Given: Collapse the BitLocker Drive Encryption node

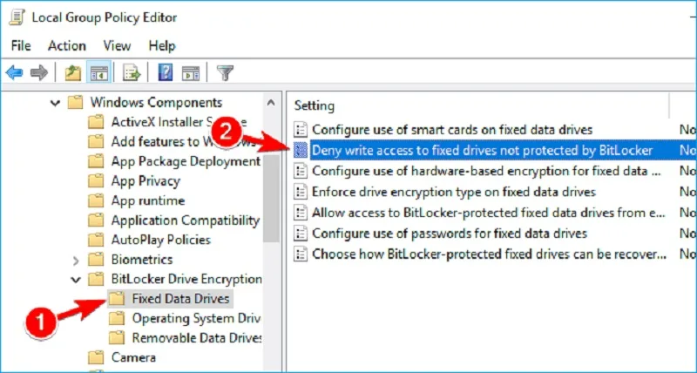Looking at the screenshot, I should coord(76,280).
